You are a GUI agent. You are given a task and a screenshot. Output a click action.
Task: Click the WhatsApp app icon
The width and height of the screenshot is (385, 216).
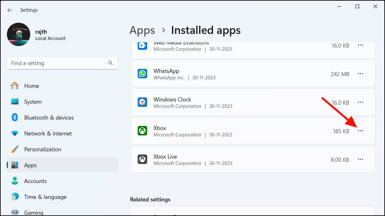pyautogui.click(x=142, y=74)
